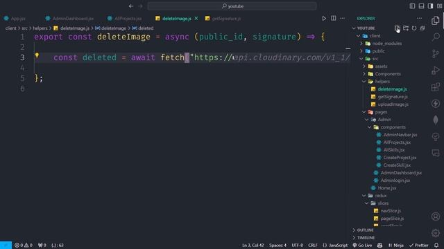Toggle the bottom panel layout icon
Viewport: 444px width, 249px height.
(x=421, y=6)
